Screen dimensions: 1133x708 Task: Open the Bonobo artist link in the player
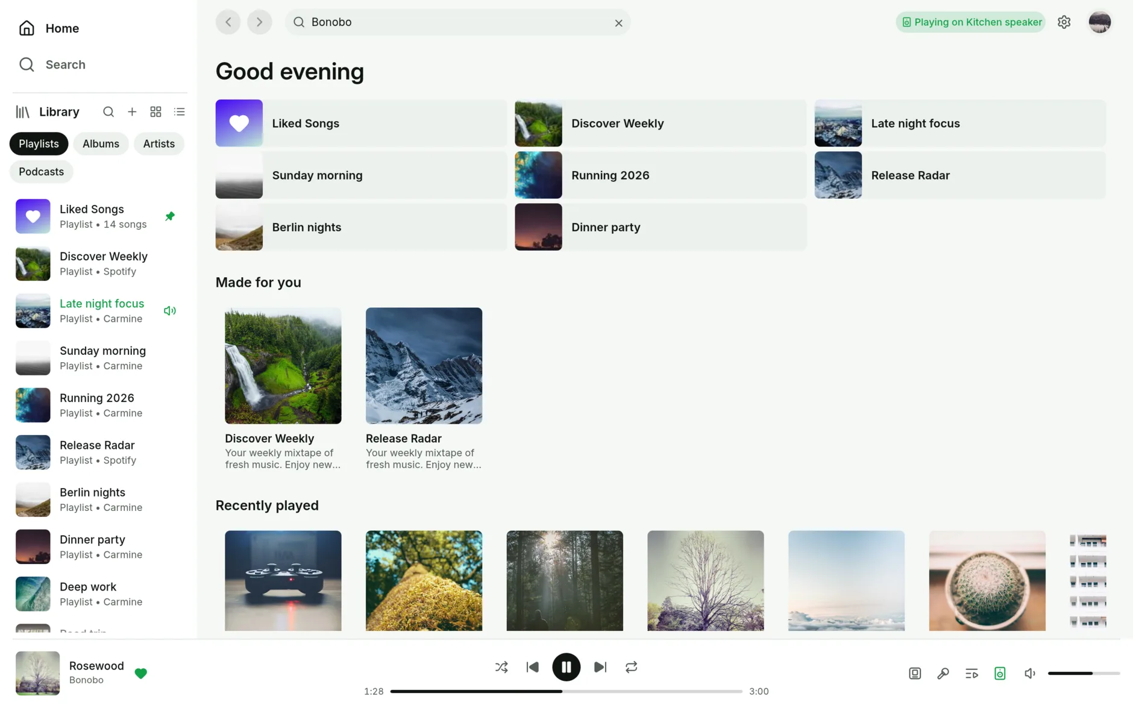click(x=86, y=680)
